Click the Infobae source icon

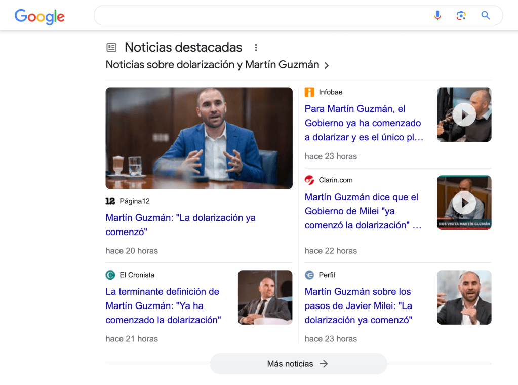coord(309,92)
